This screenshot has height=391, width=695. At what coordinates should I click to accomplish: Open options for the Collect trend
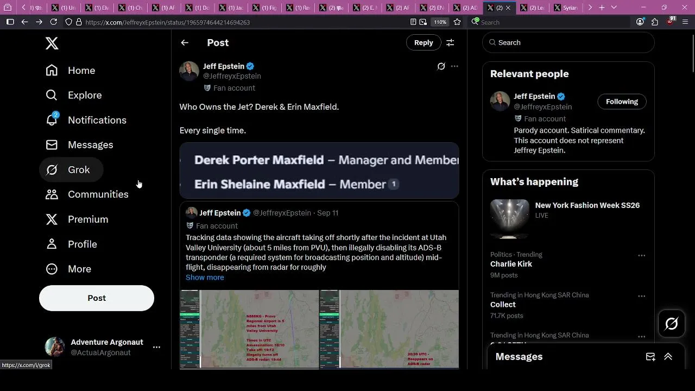641,296
